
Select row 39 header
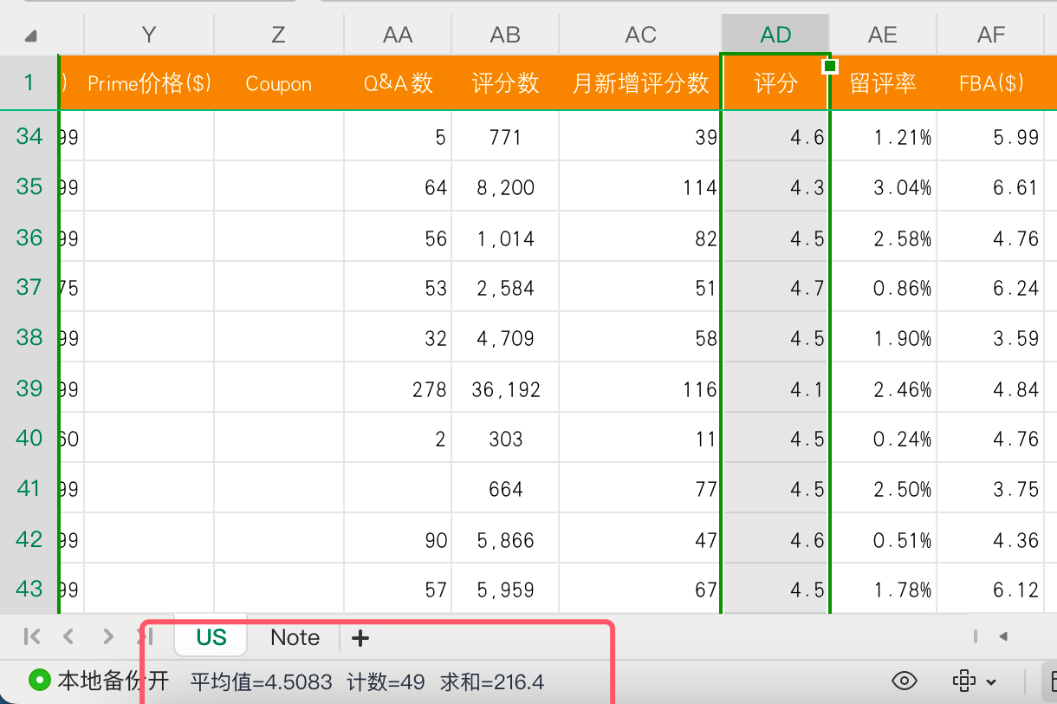tap(29, 388)
